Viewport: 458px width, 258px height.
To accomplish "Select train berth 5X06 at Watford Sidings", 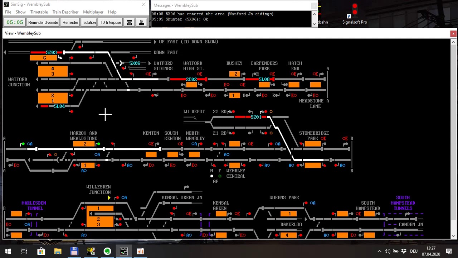I will tap(135, 63).
